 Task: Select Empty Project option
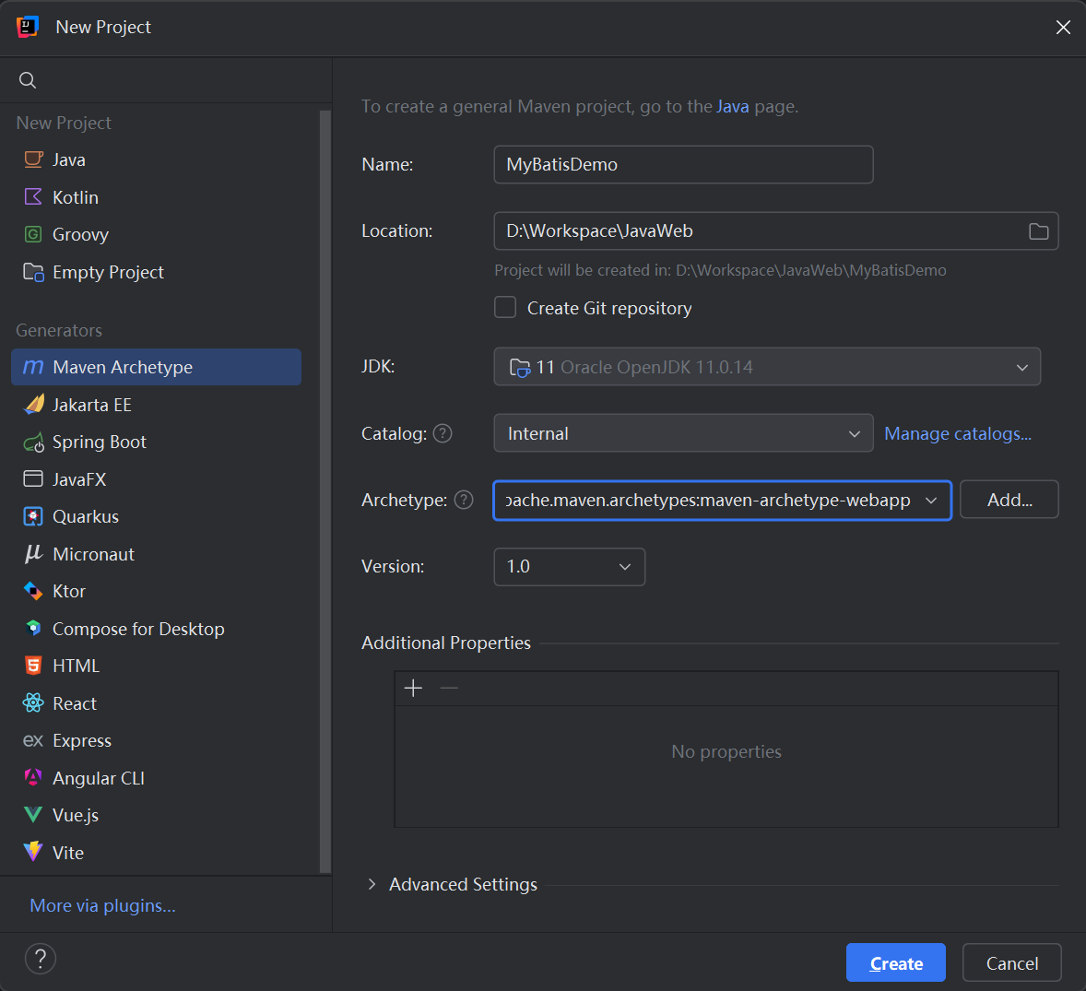coord(156,271)
